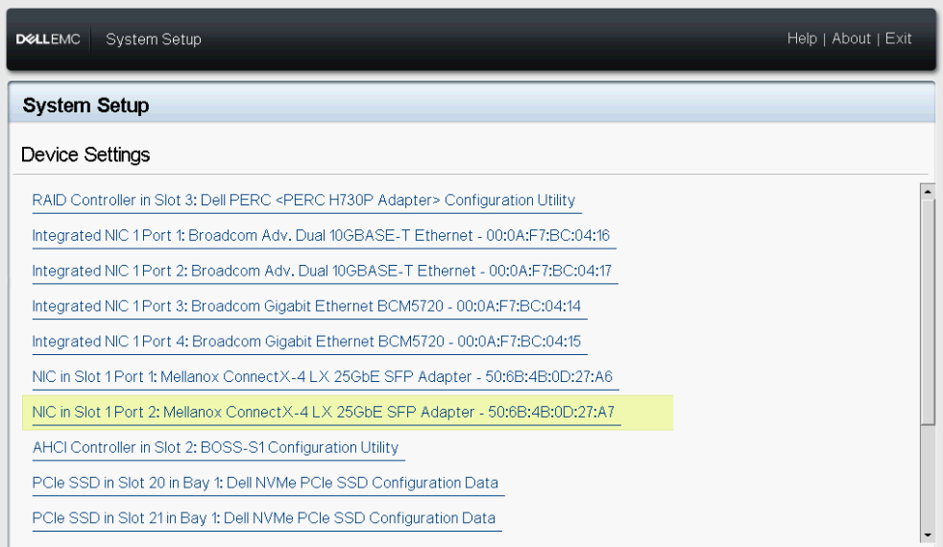Exit System Setup
Image resolution: width=943 pixels, height=547 pixels.
(899, 38)
